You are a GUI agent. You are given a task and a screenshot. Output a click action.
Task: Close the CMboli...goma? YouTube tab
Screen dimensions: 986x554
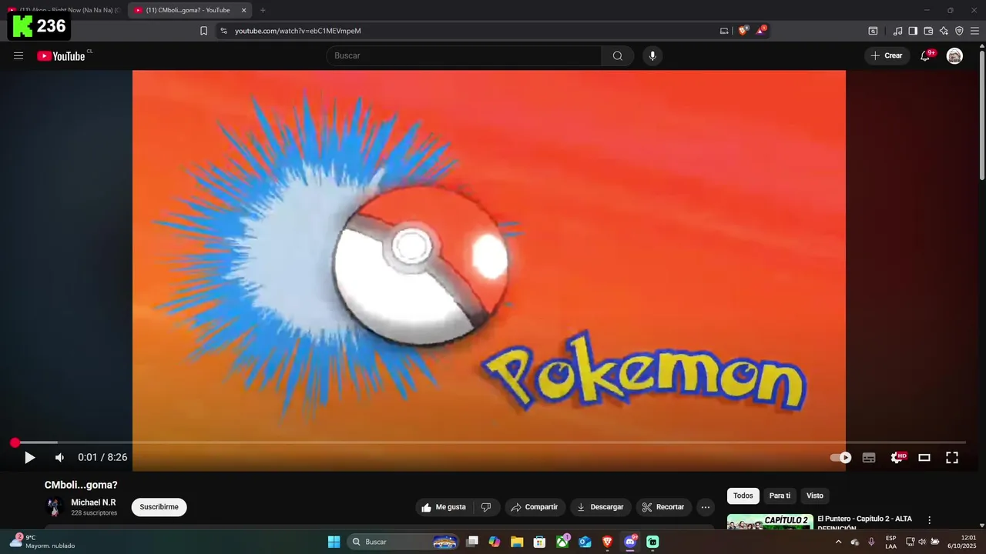coord(244,10)
